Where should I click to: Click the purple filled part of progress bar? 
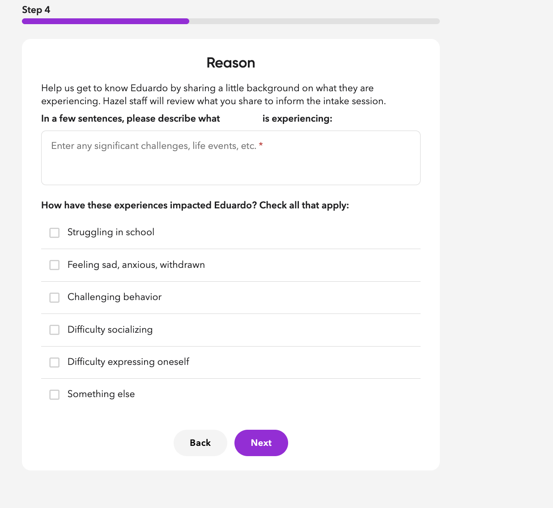[x=106, y=21]
